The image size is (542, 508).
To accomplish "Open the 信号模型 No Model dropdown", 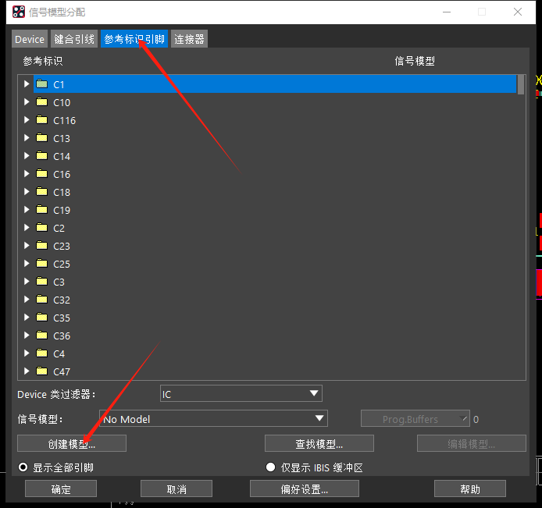I will 213,418.
